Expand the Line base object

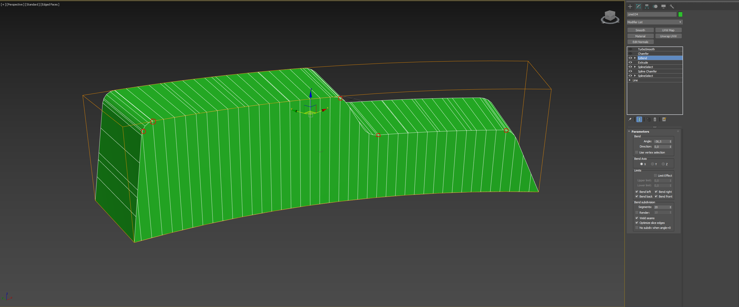click(x=630, y=80)
